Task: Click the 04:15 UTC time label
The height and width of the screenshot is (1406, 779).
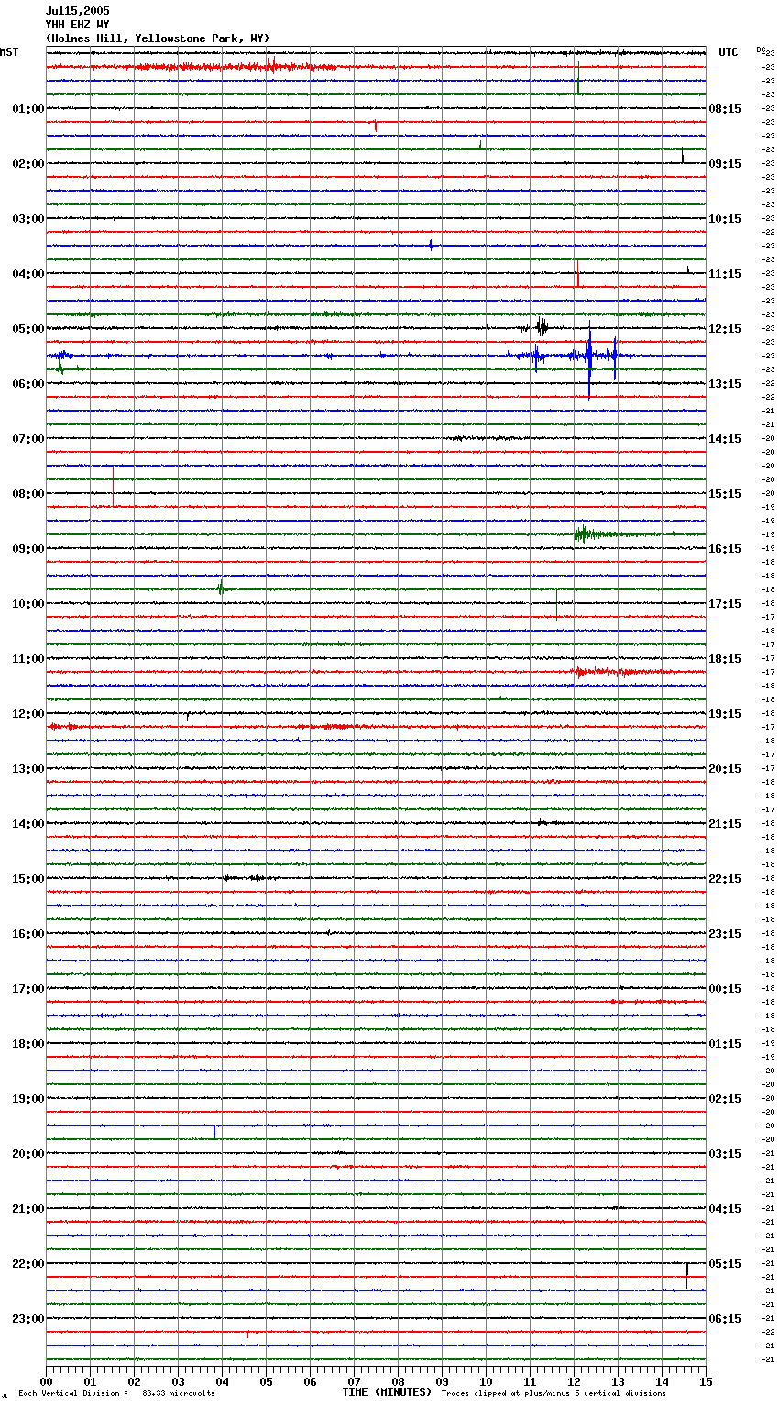Action: (x=725, y=1209)
